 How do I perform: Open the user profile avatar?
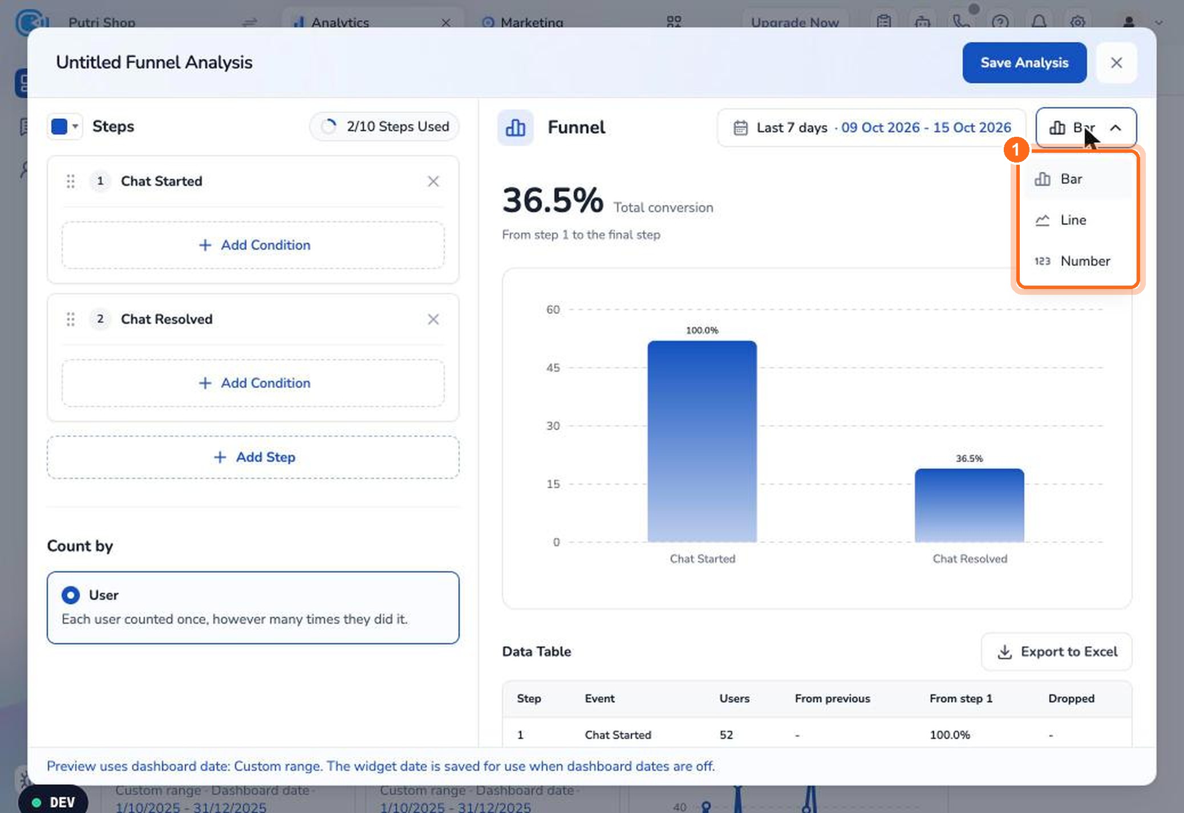coord(1128,22)
